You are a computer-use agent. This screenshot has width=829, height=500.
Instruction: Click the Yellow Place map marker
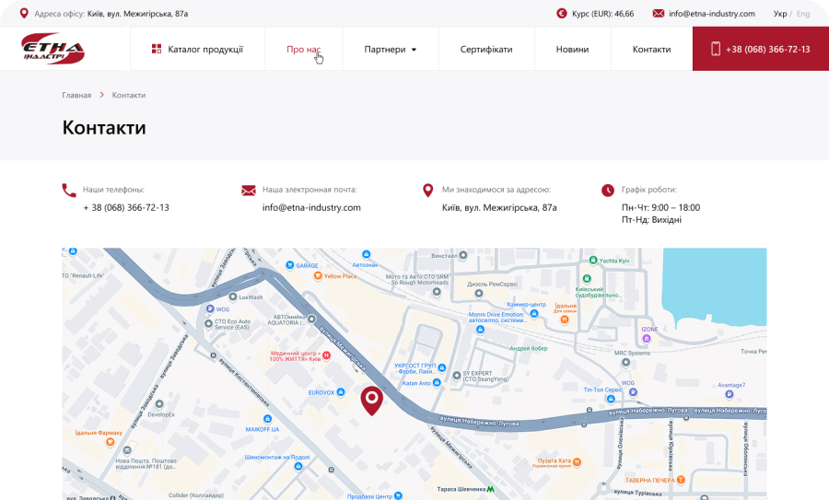click(318, 276)
